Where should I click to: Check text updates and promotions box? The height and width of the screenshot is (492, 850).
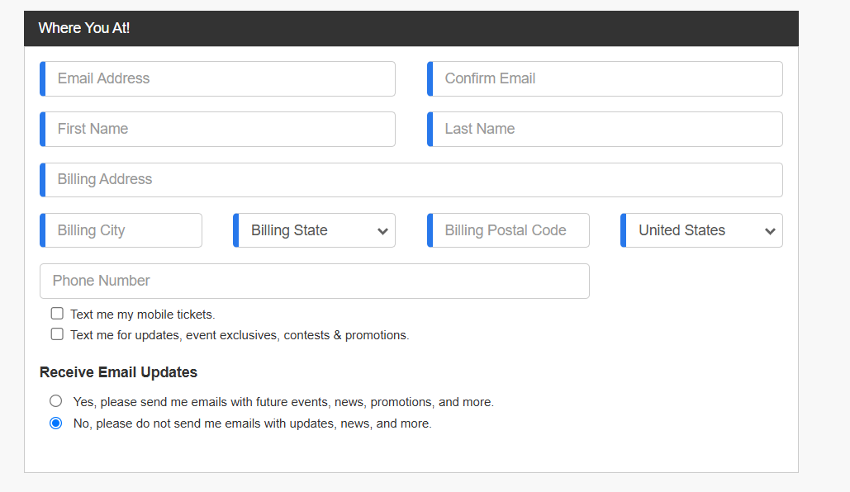click(57, 334)
